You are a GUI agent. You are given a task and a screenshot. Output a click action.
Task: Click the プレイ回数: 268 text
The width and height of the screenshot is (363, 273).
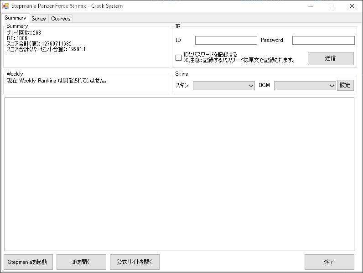(x=24, y=33)
